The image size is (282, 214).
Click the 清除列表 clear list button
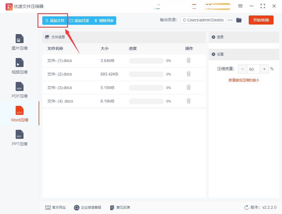pyautogui.click(x=104, y=21)
